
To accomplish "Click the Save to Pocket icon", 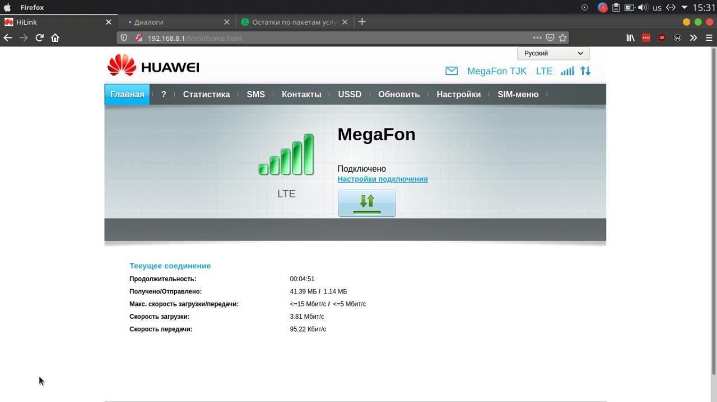I will pos(550,38).
